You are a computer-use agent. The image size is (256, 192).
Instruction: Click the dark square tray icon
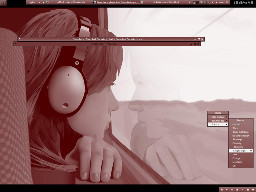pos(197,2)
